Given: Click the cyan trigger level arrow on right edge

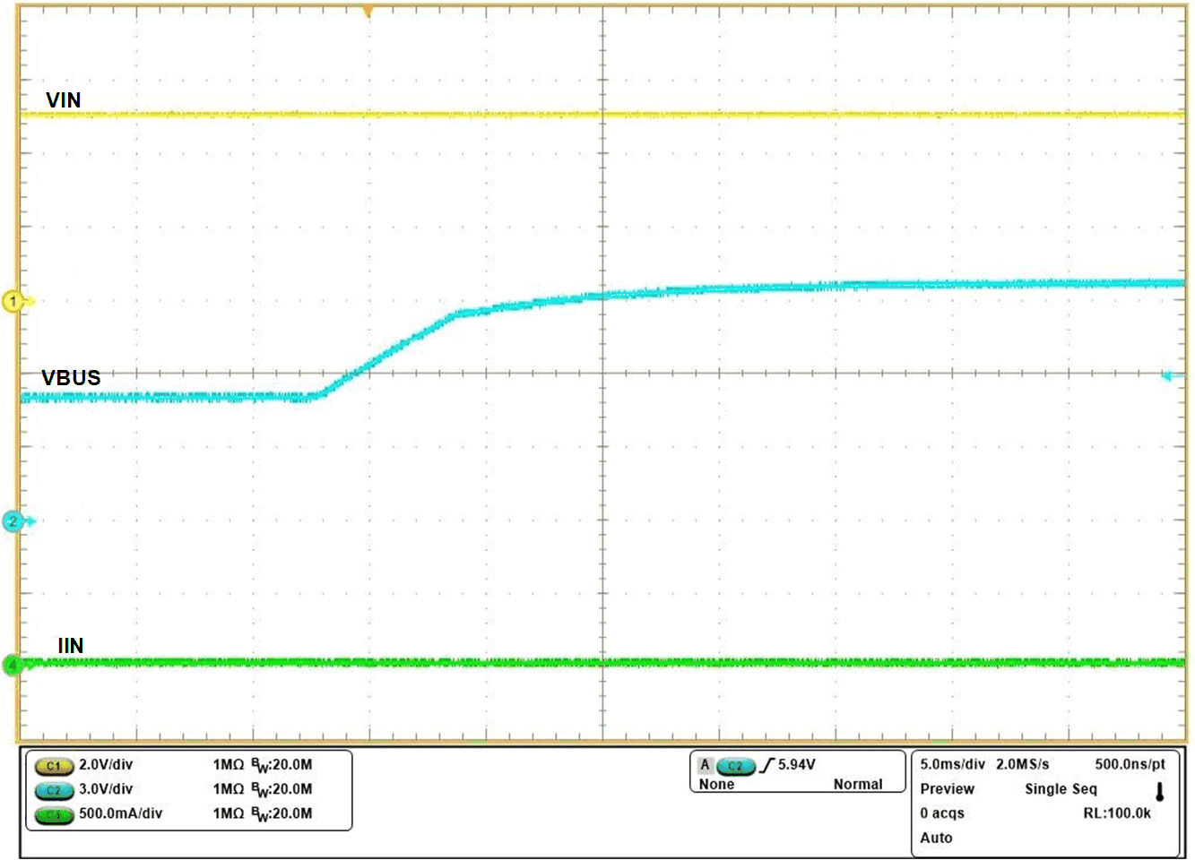Looking at the screenshot, I should click(x=1172, y=376).
